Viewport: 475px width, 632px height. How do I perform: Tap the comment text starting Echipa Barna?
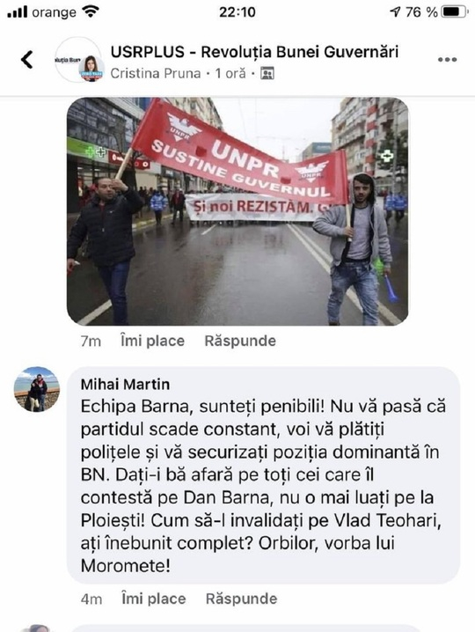[x=263, y=486]
